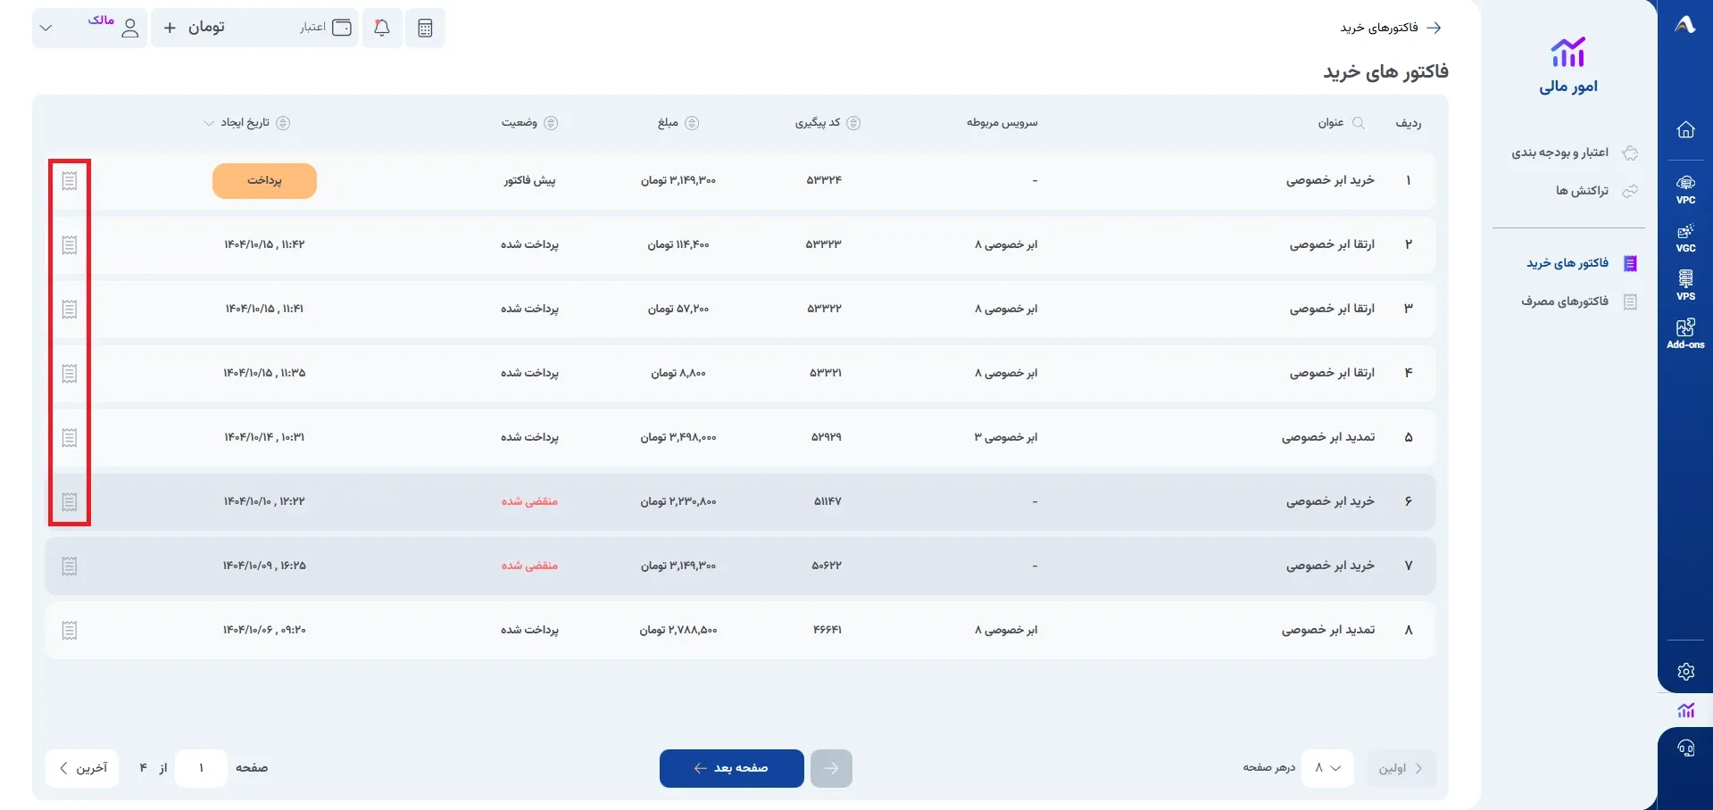Click the page number input field
1713x810 pixels.
click(x=201, y=768)
